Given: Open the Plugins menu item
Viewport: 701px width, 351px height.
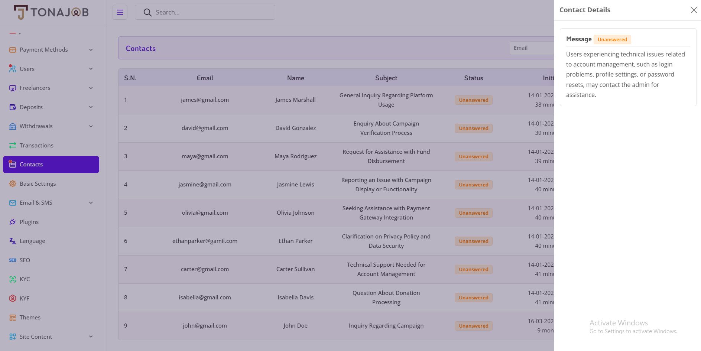Looking at the screenshot, I should (51, 222).
